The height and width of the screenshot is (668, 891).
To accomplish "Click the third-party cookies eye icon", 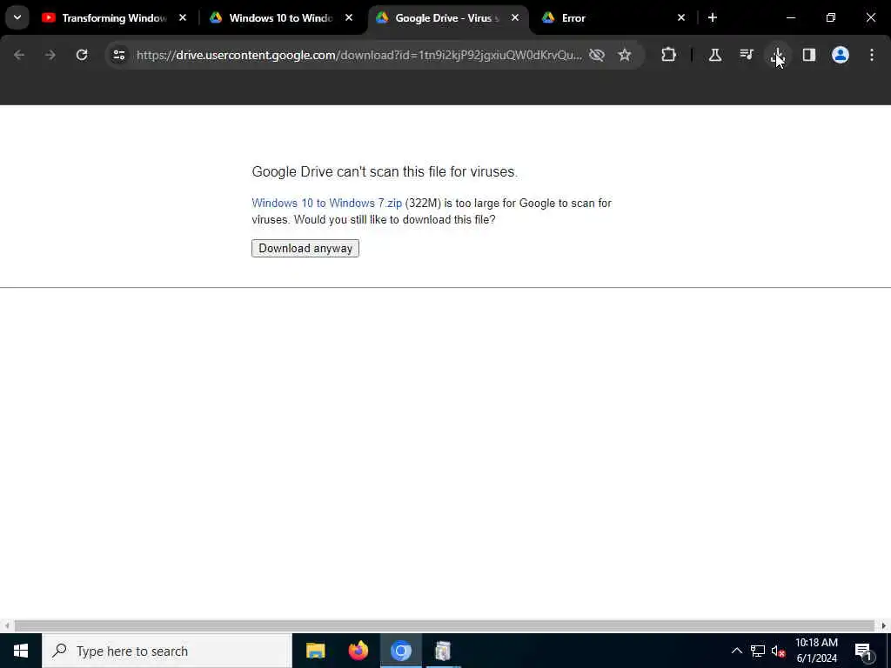I will click(597, 55).
